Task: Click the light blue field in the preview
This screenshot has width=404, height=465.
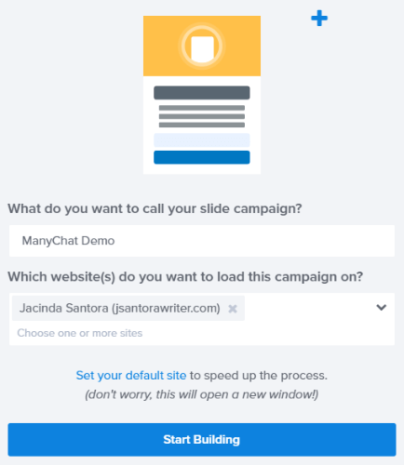Action: tap(202, 140)
